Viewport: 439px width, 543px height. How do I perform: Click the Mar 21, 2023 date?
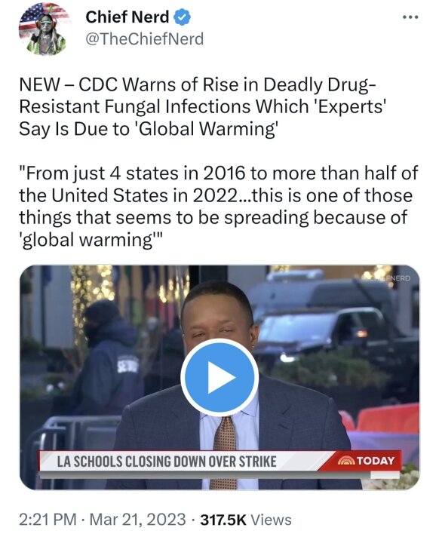coord(137,520)
